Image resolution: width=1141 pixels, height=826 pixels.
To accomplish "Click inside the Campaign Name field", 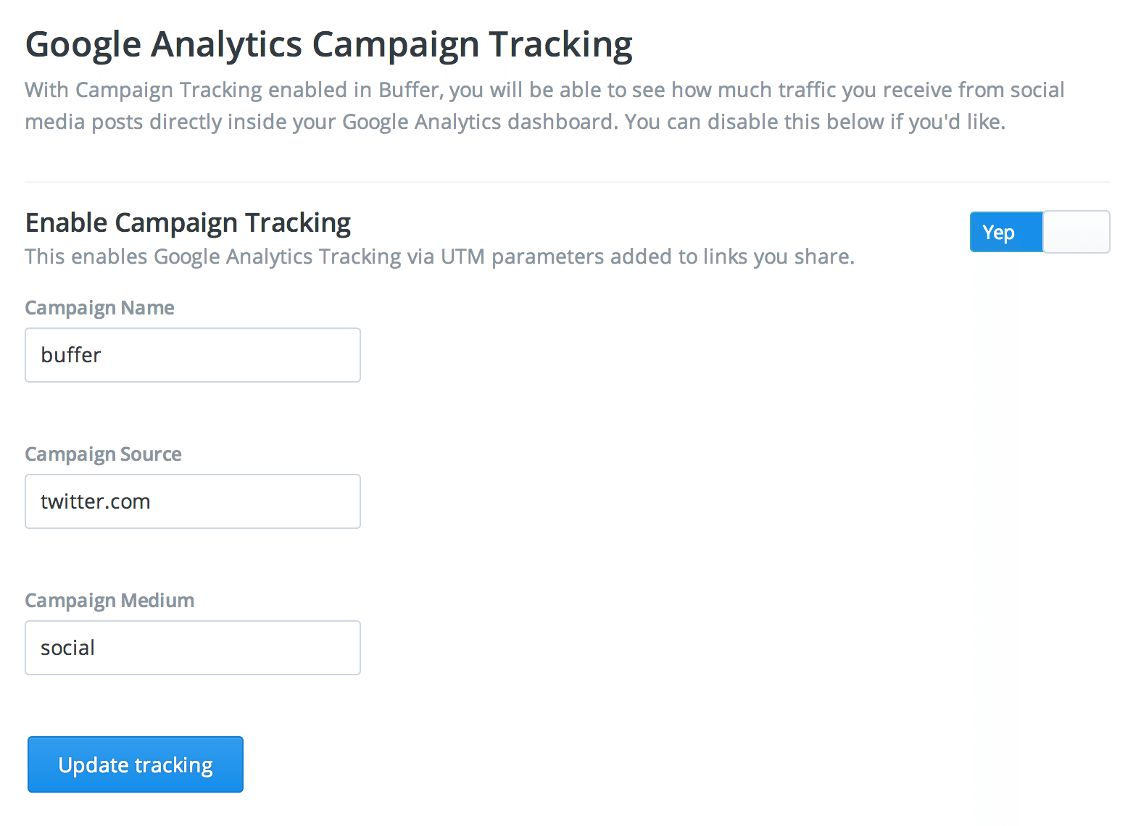I will click(x=192, y=355).
